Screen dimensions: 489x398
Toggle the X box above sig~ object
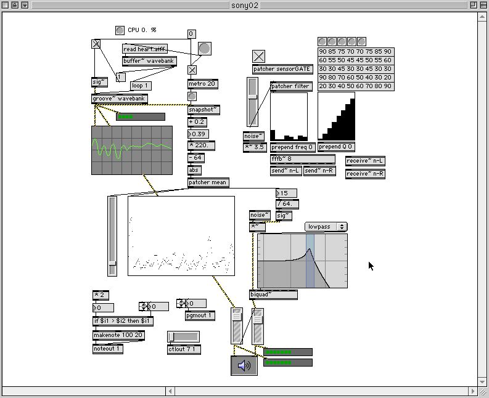point(96,44)
